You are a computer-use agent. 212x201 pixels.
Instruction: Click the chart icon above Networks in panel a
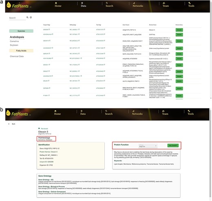click(134, 3)
